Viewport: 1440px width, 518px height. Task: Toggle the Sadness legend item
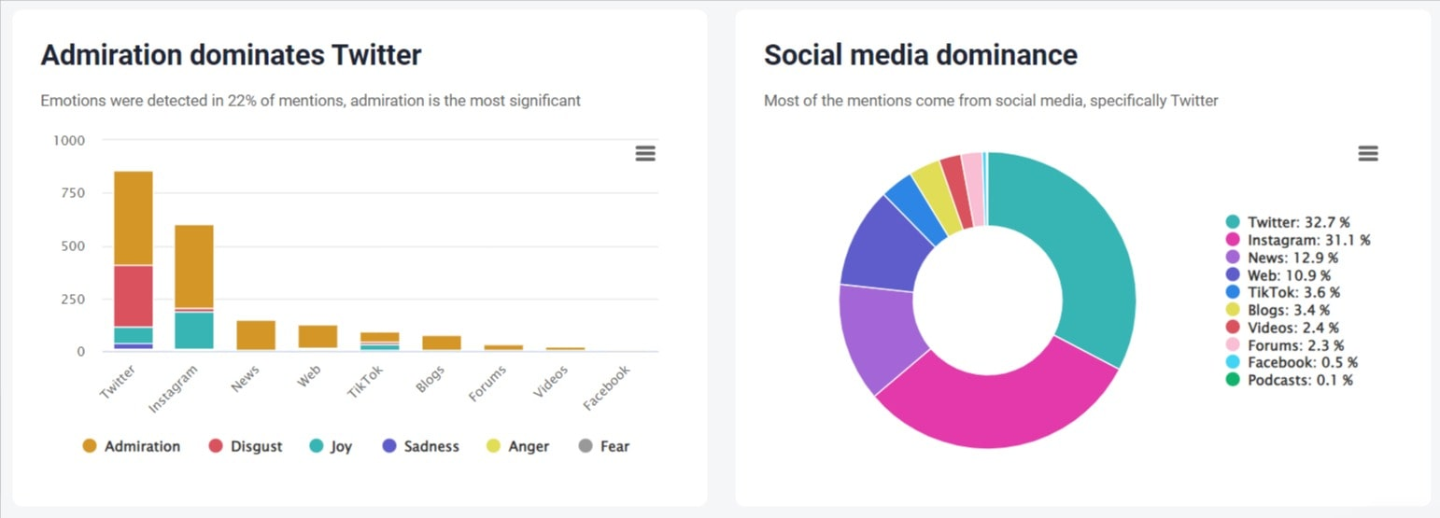[x=421, y=446]
